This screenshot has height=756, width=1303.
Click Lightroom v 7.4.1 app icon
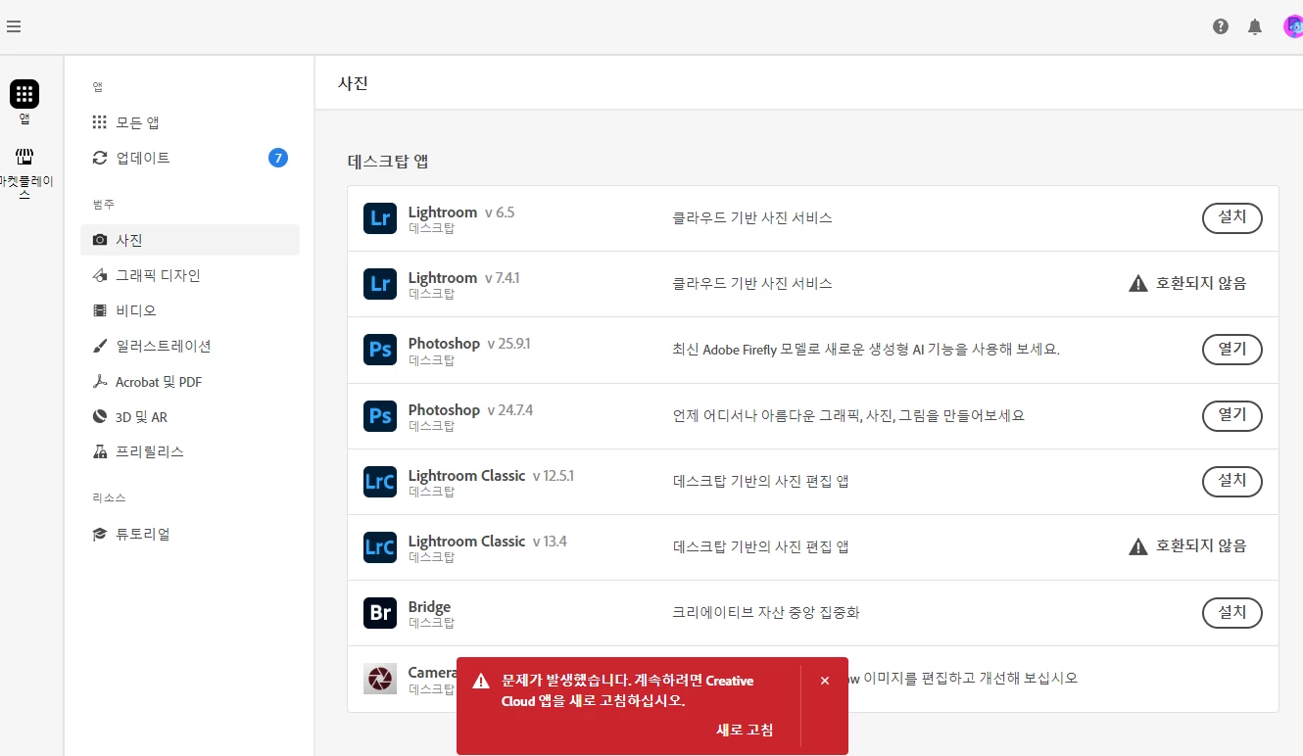380,284
